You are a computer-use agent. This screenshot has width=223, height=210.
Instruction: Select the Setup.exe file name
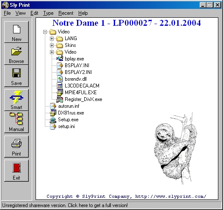click(68, 120)
